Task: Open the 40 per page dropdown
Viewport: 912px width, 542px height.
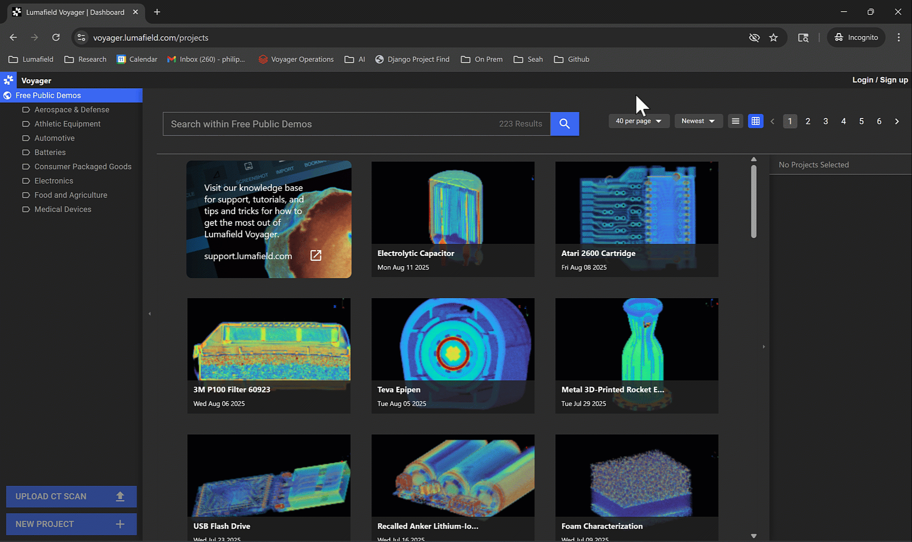Action: pyautogui.click(x=638, y=121)
